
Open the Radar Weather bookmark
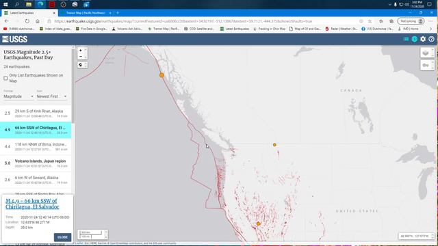[x=341, y=29]
